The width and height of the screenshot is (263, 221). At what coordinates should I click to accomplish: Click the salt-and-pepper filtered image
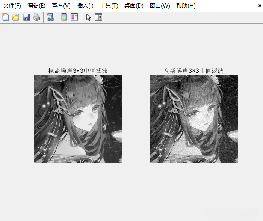[x=78, y=119]
